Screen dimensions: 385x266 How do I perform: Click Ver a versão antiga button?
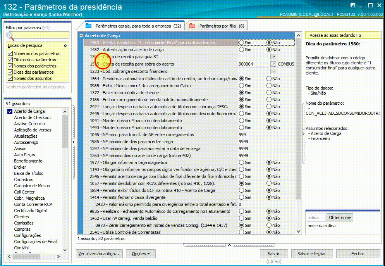[x=99, y=254]
